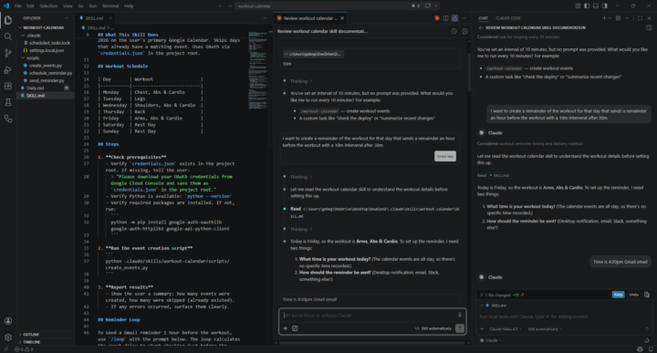This screenshot has height=353, width=657.
Task: Click the microphone in Claude prompt box
Action: click(x=460, y=315)
